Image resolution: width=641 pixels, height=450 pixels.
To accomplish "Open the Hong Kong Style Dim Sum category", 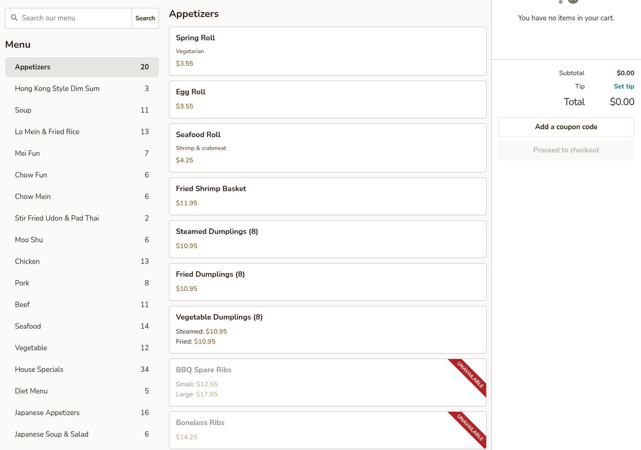I will pos(82,89).
